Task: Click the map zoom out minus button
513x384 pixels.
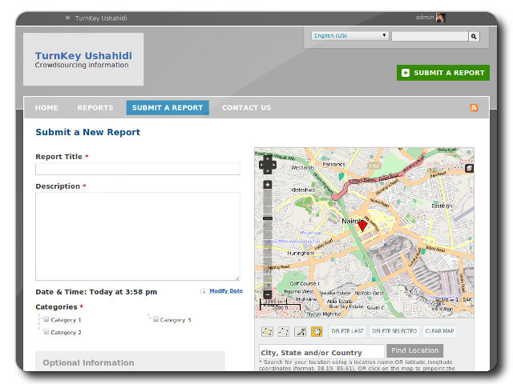Action: pos(267,294)
